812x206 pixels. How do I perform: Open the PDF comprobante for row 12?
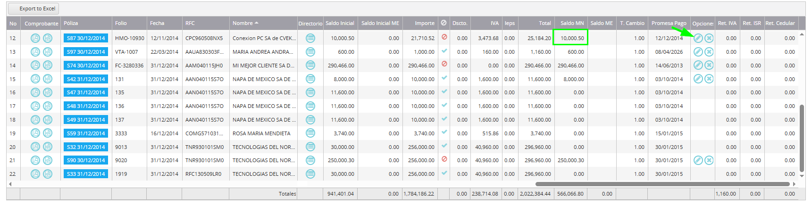click(35, 38)
